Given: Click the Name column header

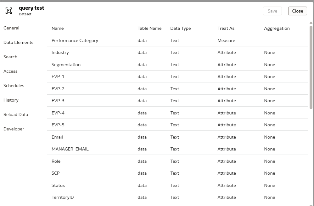Looking at the screenshot, I should (58, 28).
